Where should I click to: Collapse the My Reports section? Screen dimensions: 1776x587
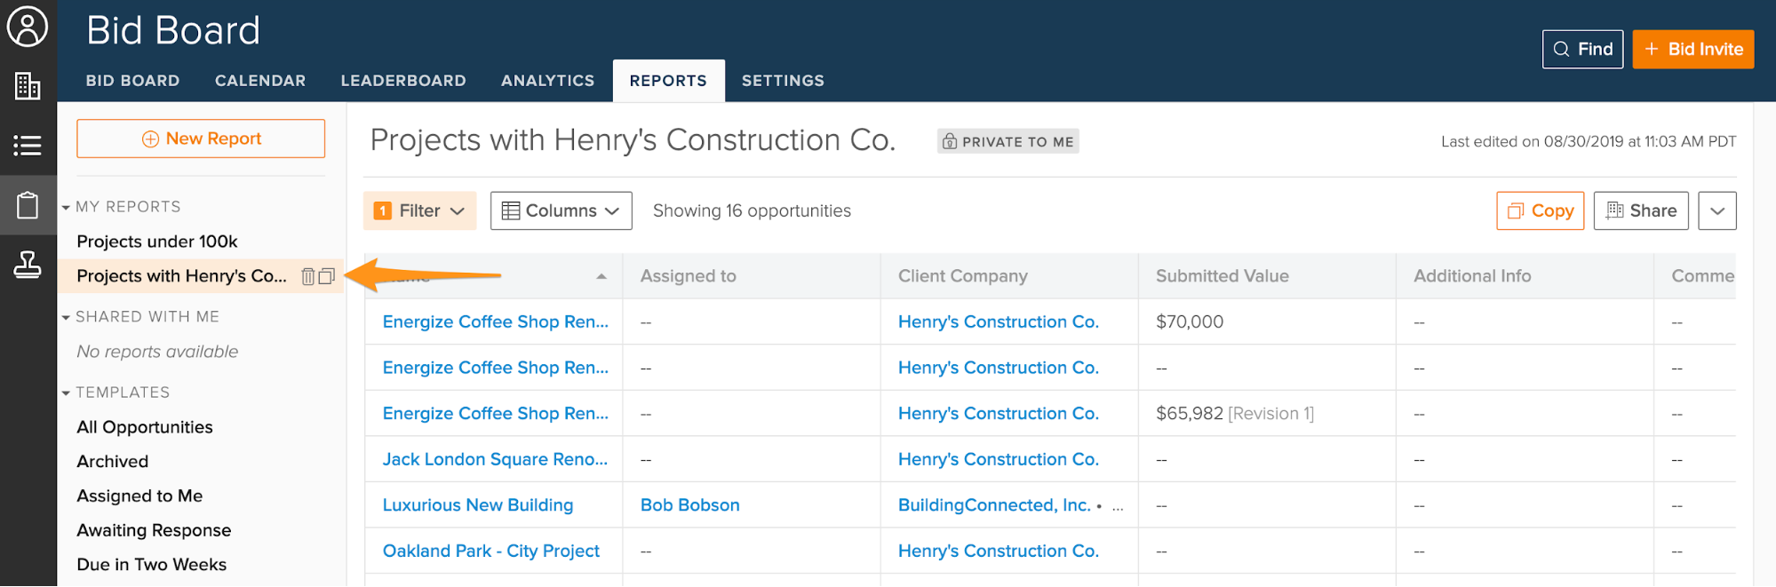pyautogui.click(x=67, y=207)
